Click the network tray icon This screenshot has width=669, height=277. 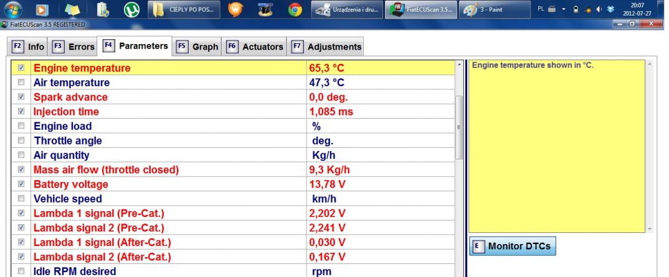[x=587, y=9]
